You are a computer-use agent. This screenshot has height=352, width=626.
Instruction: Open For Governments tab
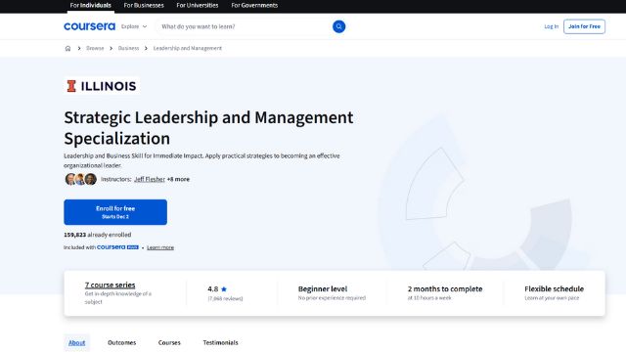point(254,6)
